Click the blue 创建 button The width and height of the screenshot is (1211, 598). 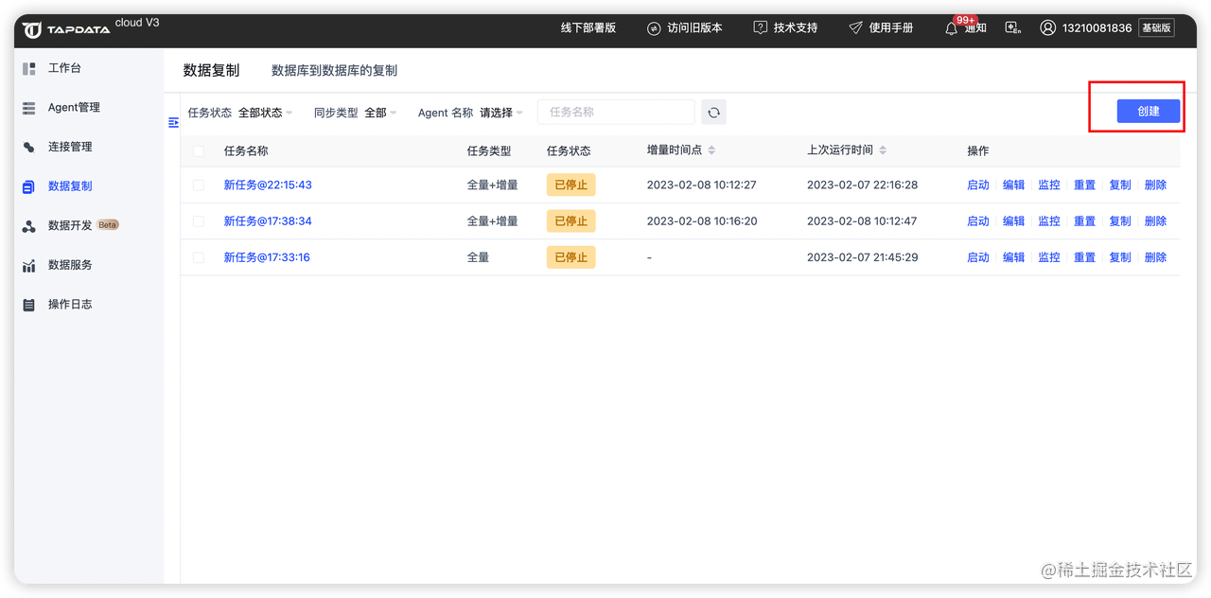(1148, 111)
